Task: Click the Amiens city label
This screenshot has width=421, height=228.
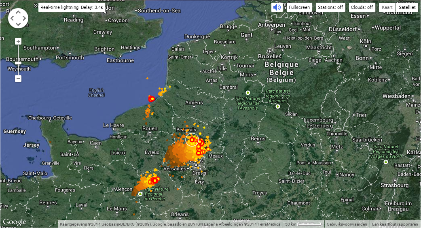Action: tap(194, 102)
